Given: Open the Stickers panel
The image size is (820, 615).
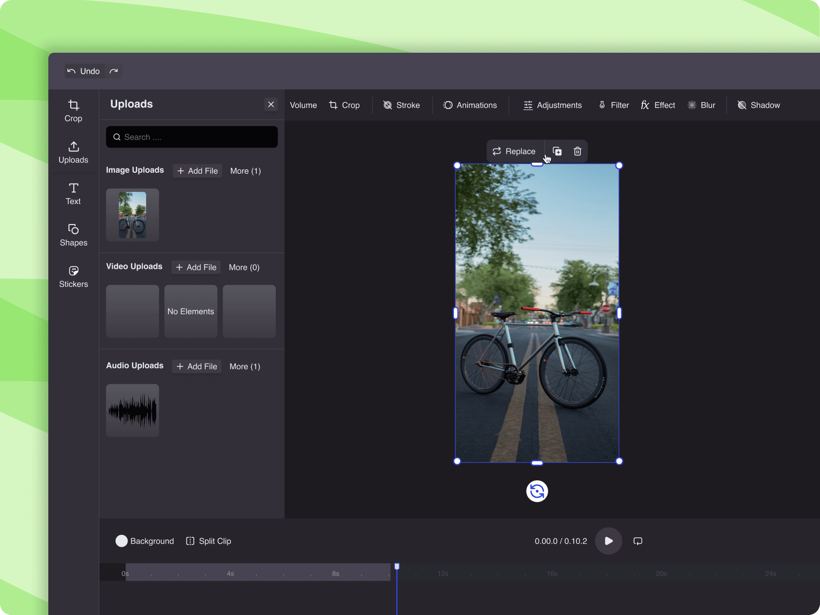Looking at the screenshot, I should 73,276.
